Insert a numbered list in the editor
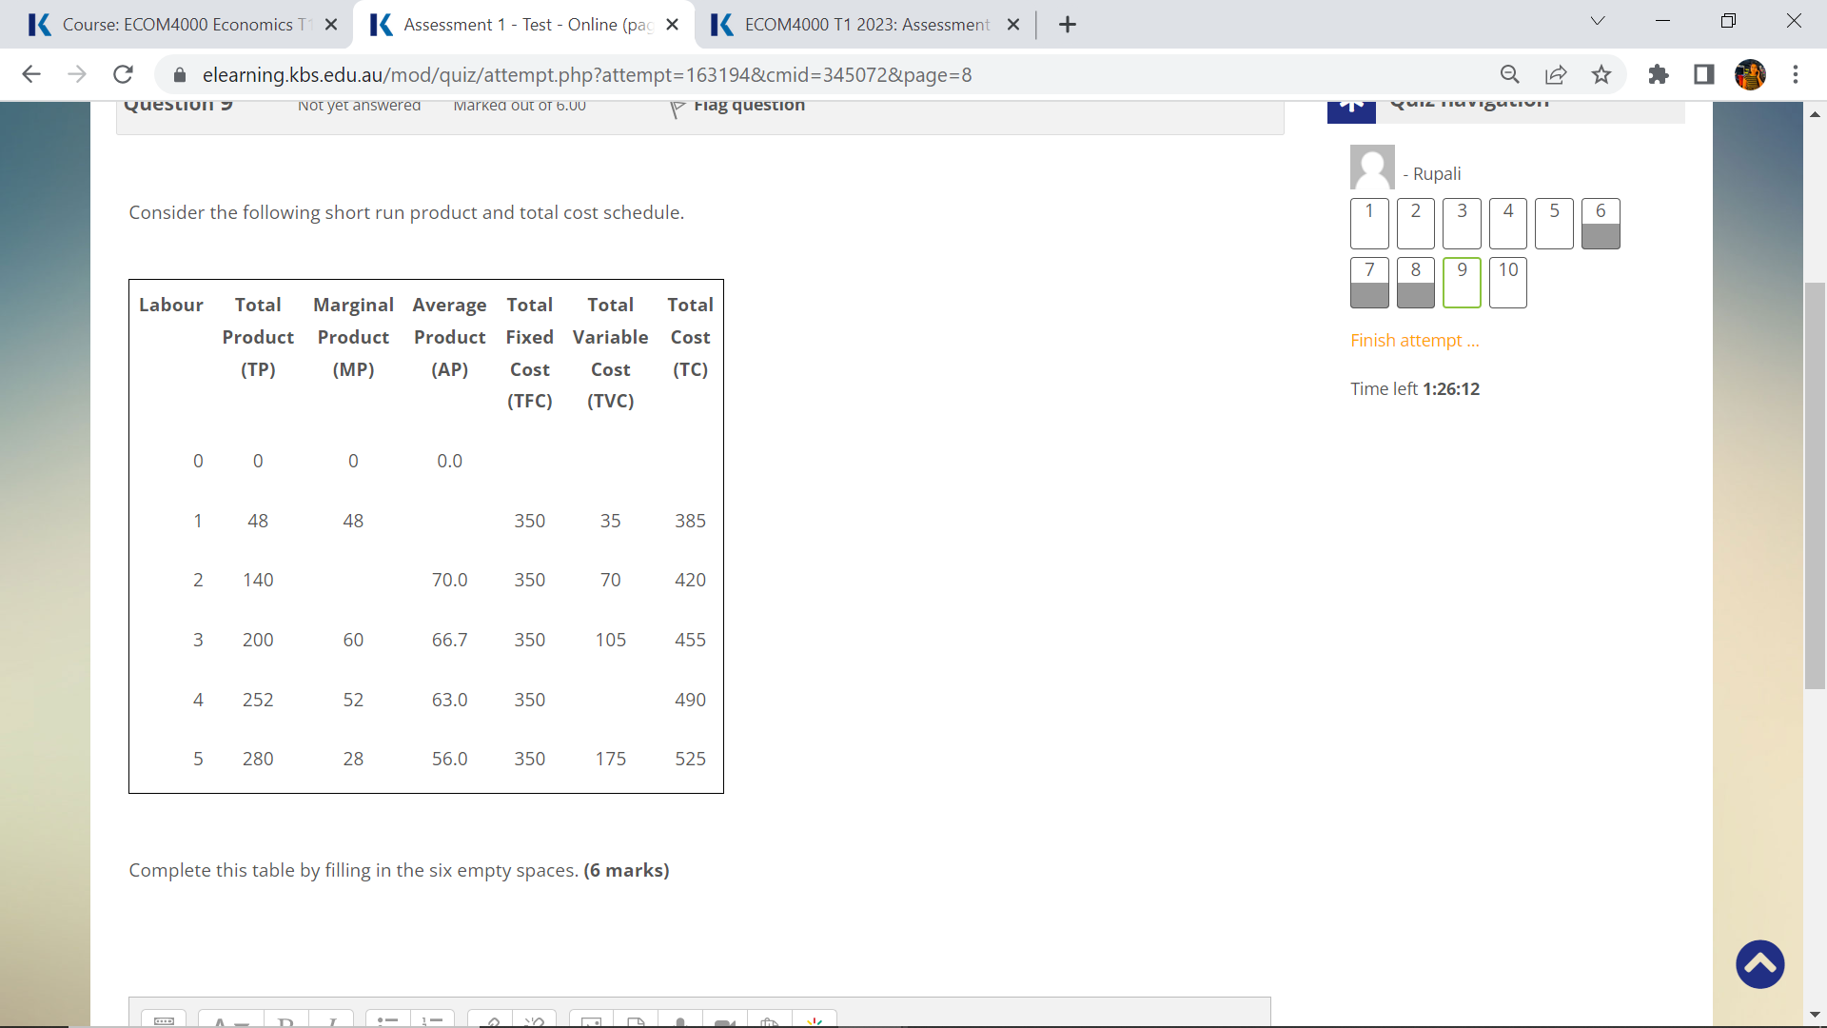 coord(433,1020)
